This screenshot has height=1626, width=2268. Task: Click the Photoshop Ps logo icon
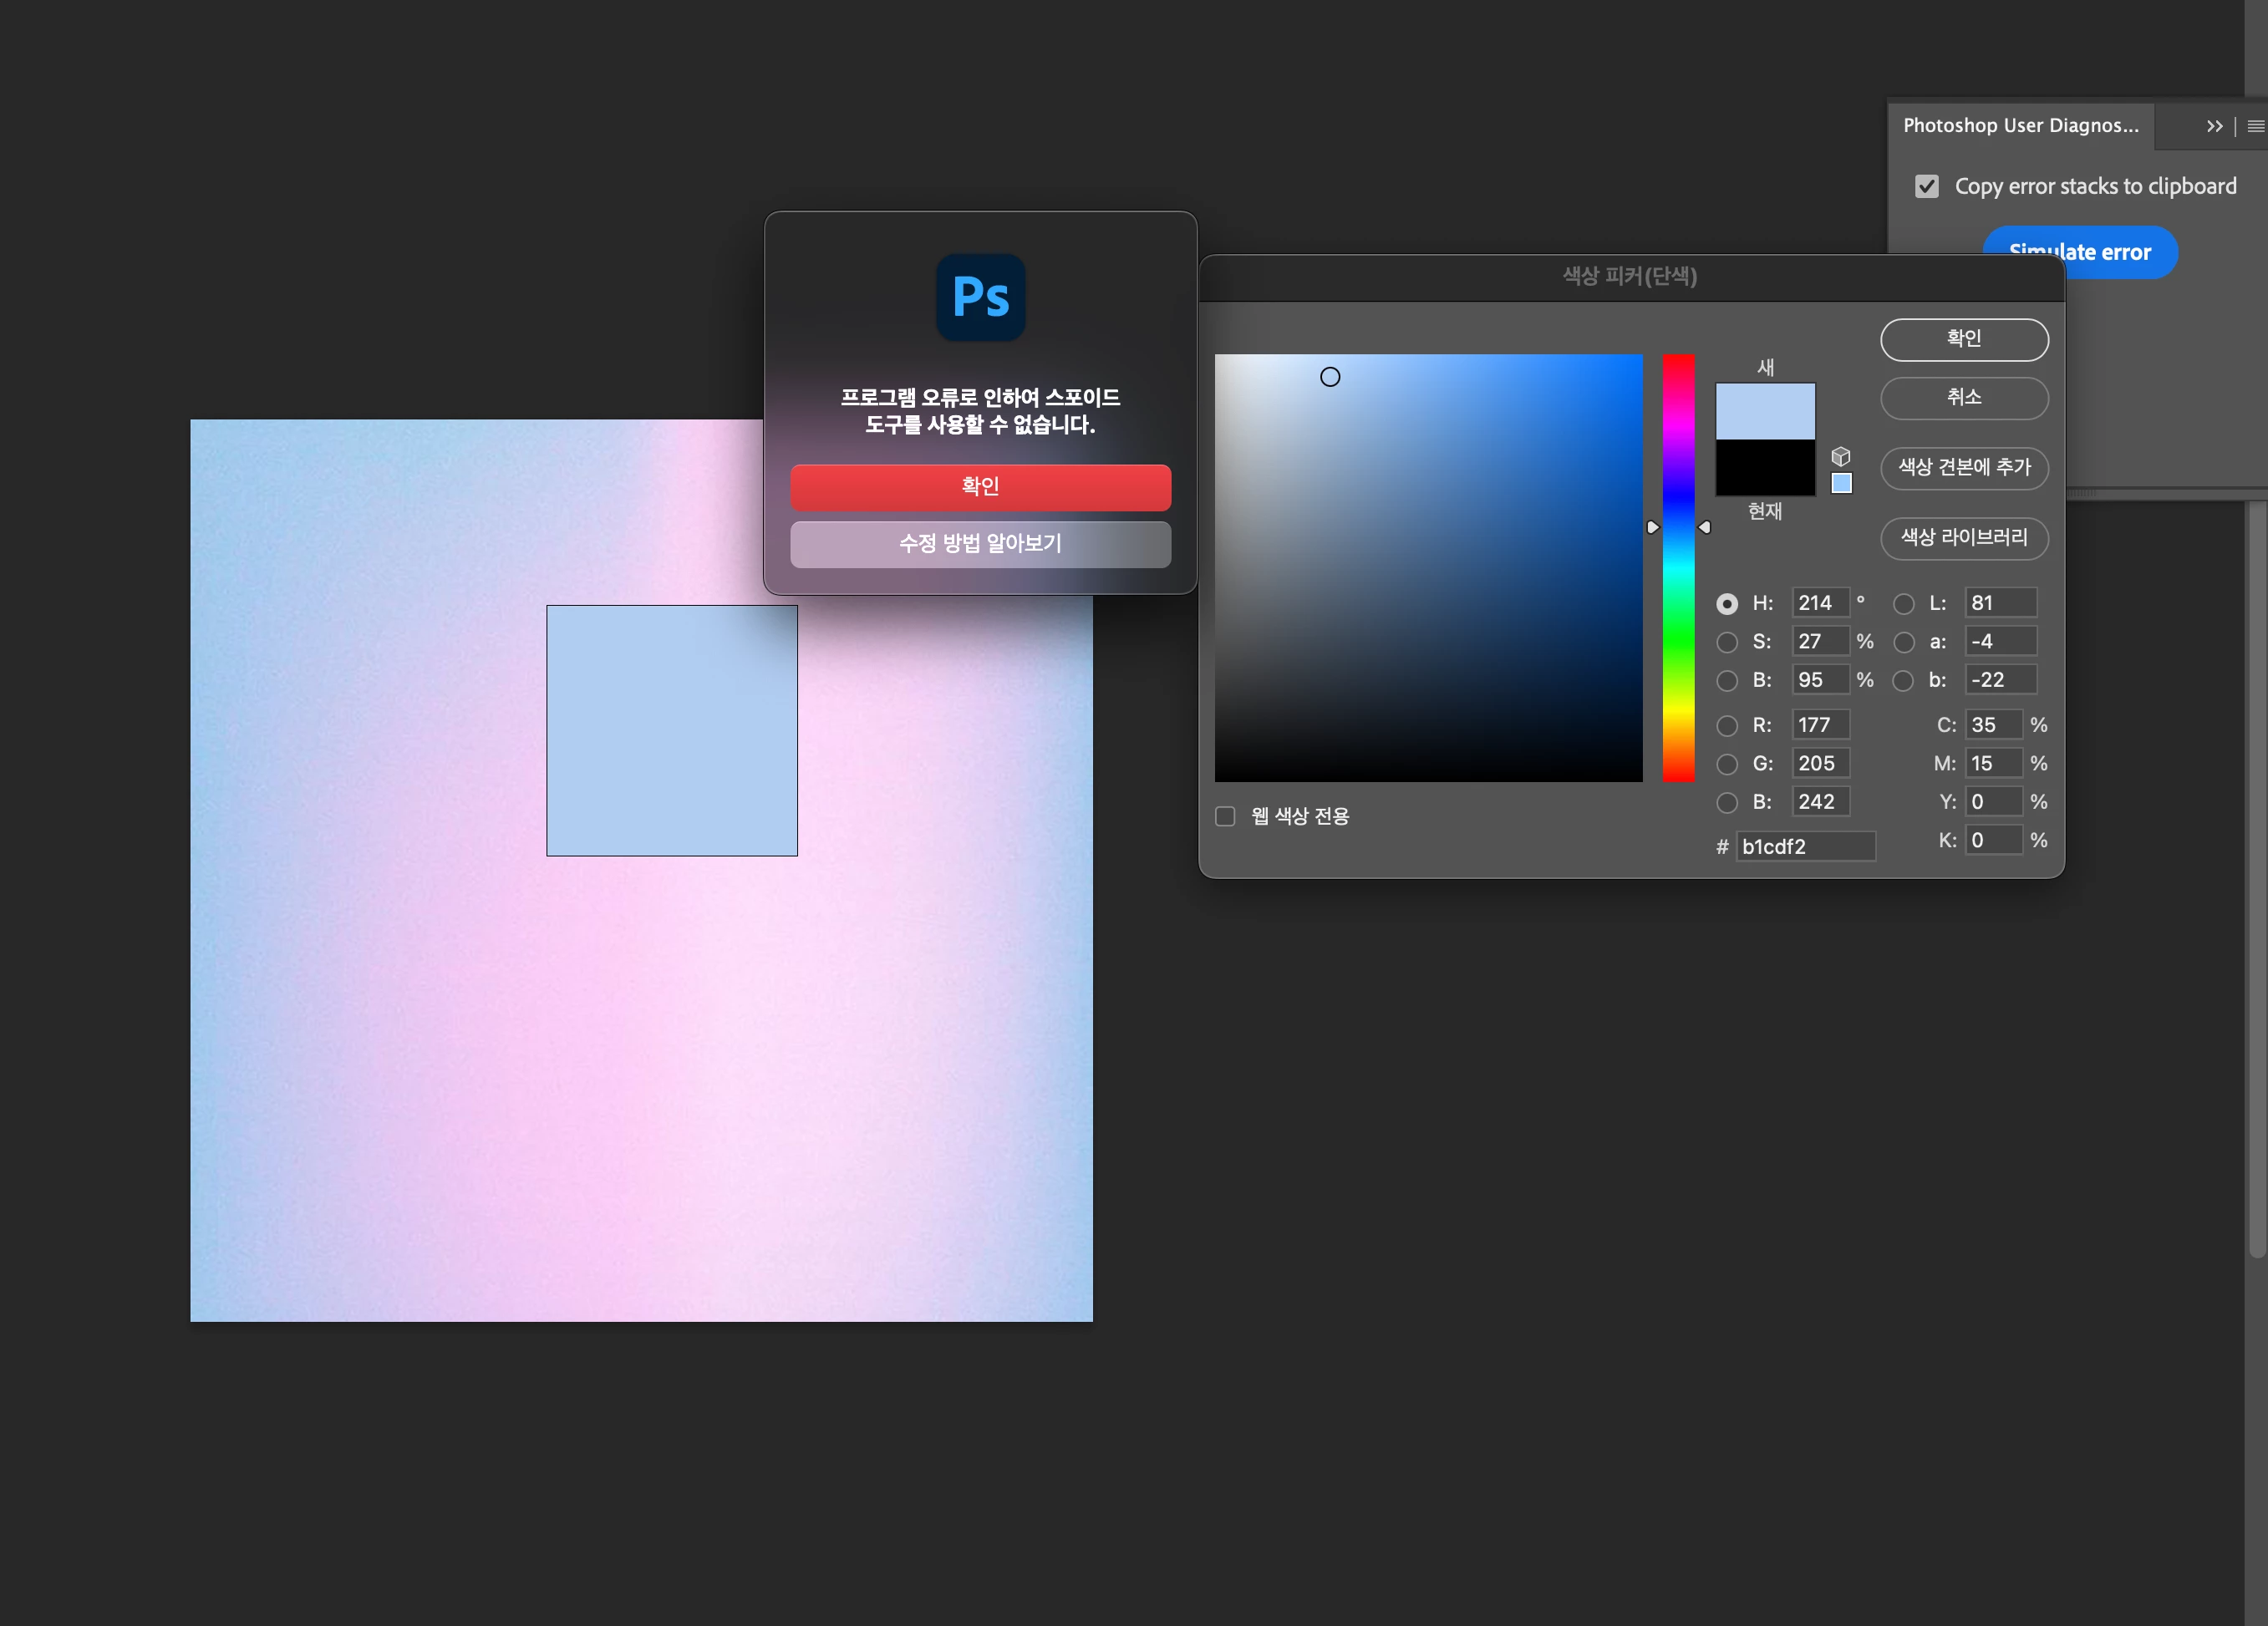980,297
